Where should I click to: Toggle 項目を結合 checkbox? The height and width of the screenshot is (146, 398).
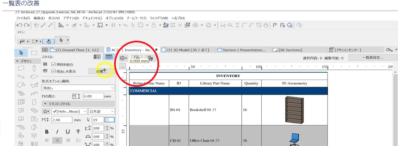53,64
